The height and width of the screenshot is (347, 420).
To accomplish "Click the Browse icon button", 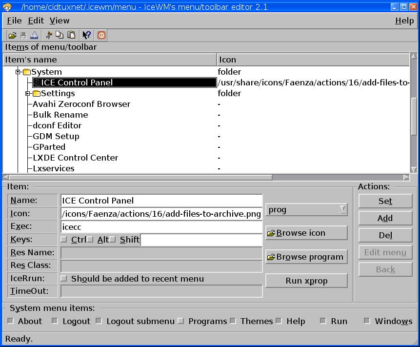I will tap(306, 233).
